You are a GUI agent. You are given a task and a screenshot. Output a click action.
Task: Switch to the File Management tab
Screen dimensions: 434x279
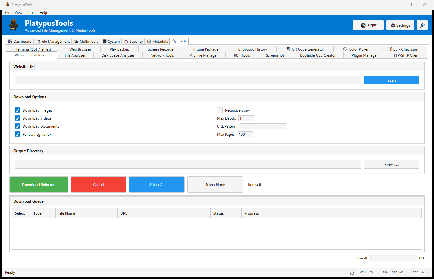52,41
